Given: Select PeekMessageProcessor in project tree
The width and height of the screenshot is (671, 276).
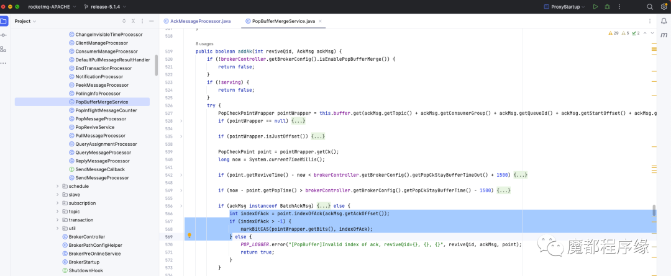Looking at the screenshot, I should click(102, 85).
